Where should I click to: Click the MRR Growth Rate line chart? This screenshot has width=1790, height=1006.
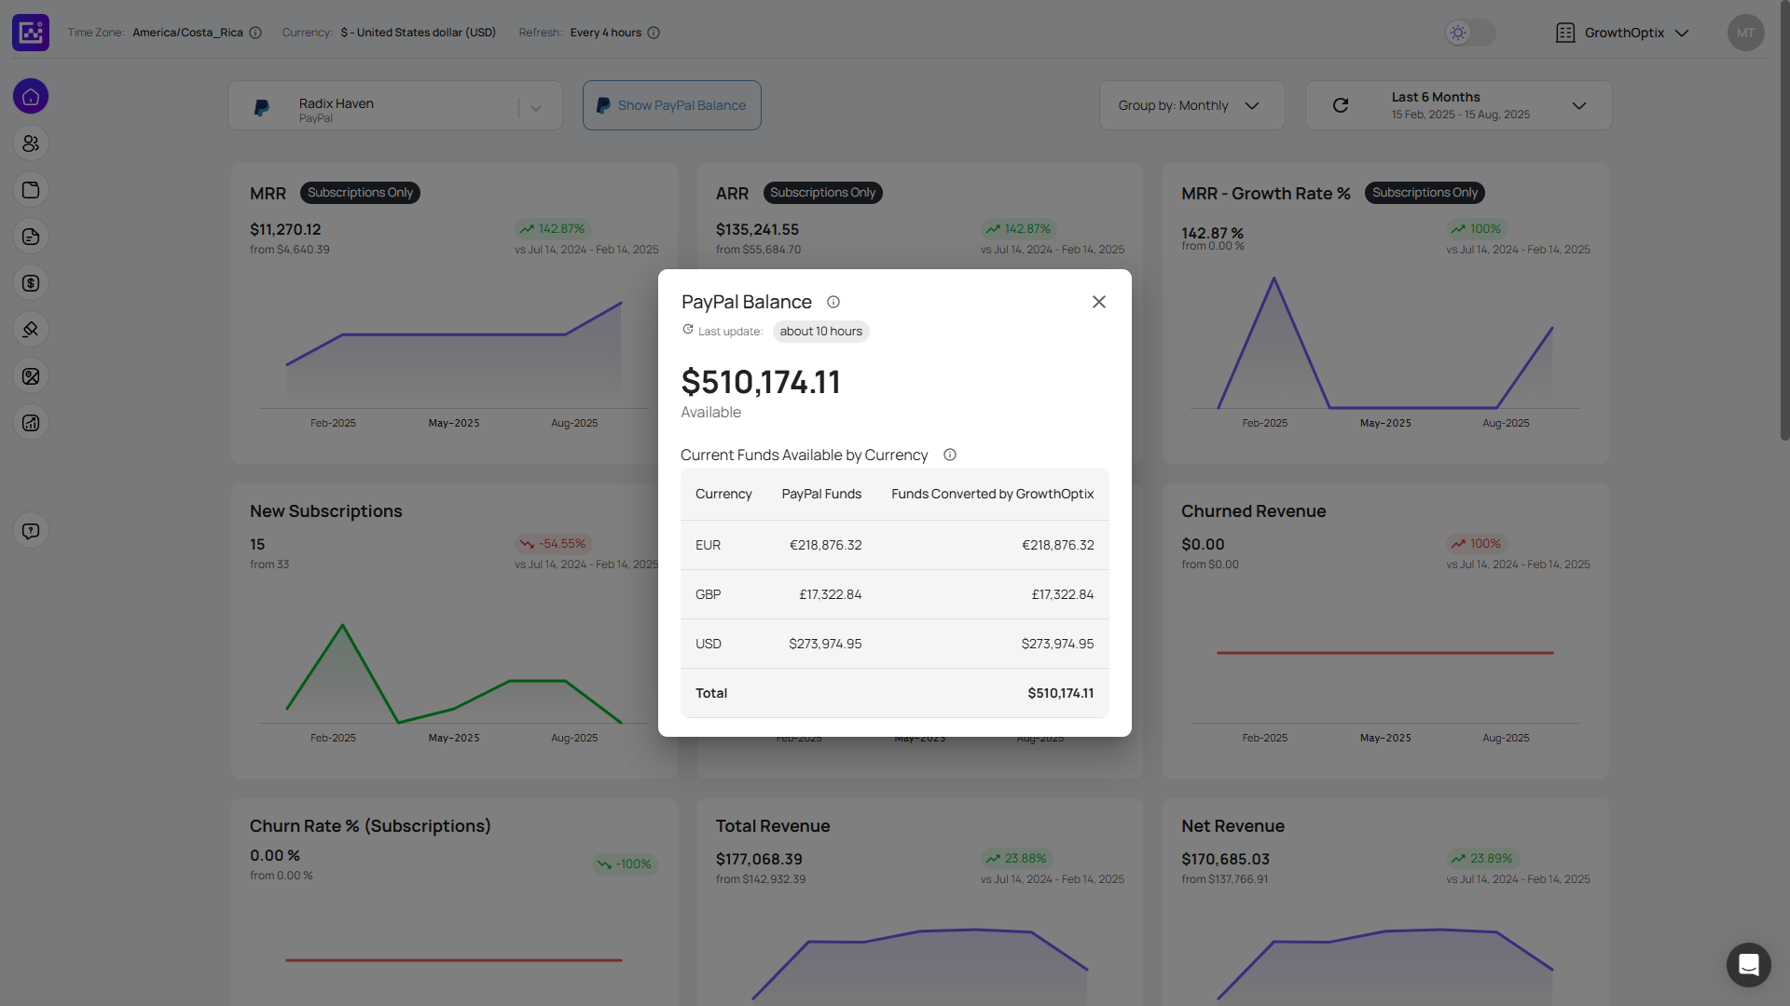click(1384, 344)
